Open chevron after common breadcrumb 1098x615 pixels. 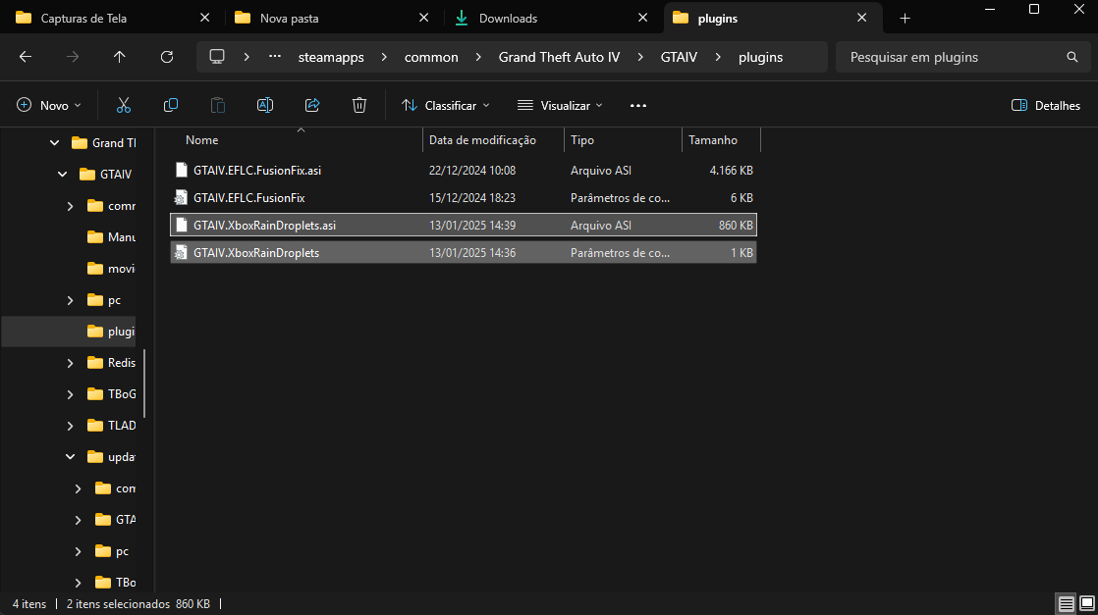pyautogui.click(x=478, y=57)
